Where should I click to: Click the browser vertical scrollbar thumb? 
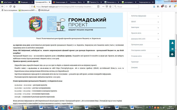click(176, 50)
